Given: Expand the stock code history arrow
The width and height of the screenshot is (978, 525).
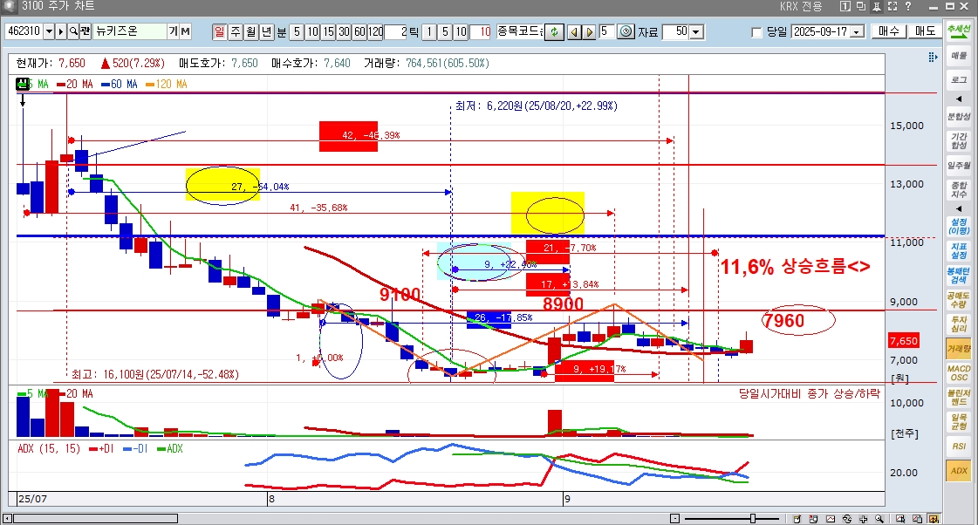Looking at the screenshot, I should [61, 31].
